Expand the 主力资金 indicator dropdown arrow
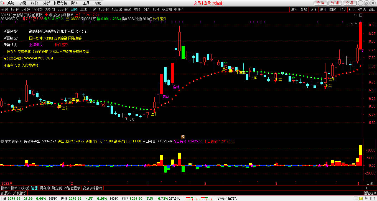 coord(2,141)
